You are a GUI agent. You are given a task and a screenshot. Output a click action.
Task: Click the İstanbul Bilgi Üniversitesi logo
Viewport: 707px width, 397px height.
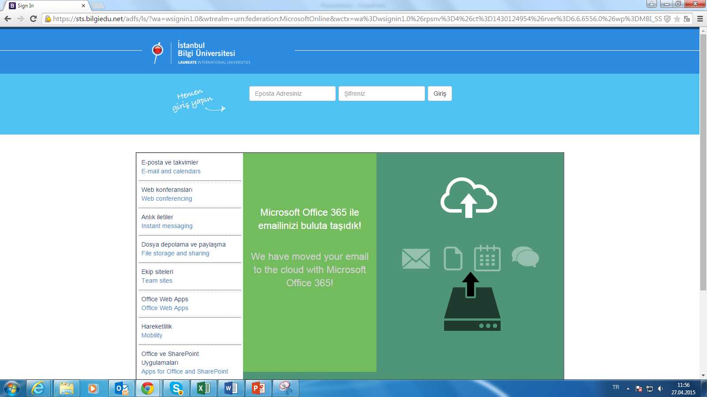(201, 53)
